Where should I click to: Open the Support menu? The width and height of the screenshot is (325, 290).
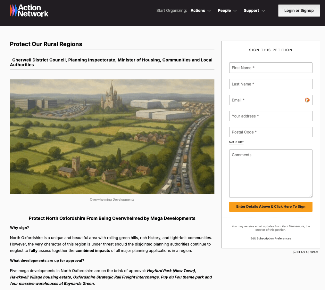coord(251,11)
